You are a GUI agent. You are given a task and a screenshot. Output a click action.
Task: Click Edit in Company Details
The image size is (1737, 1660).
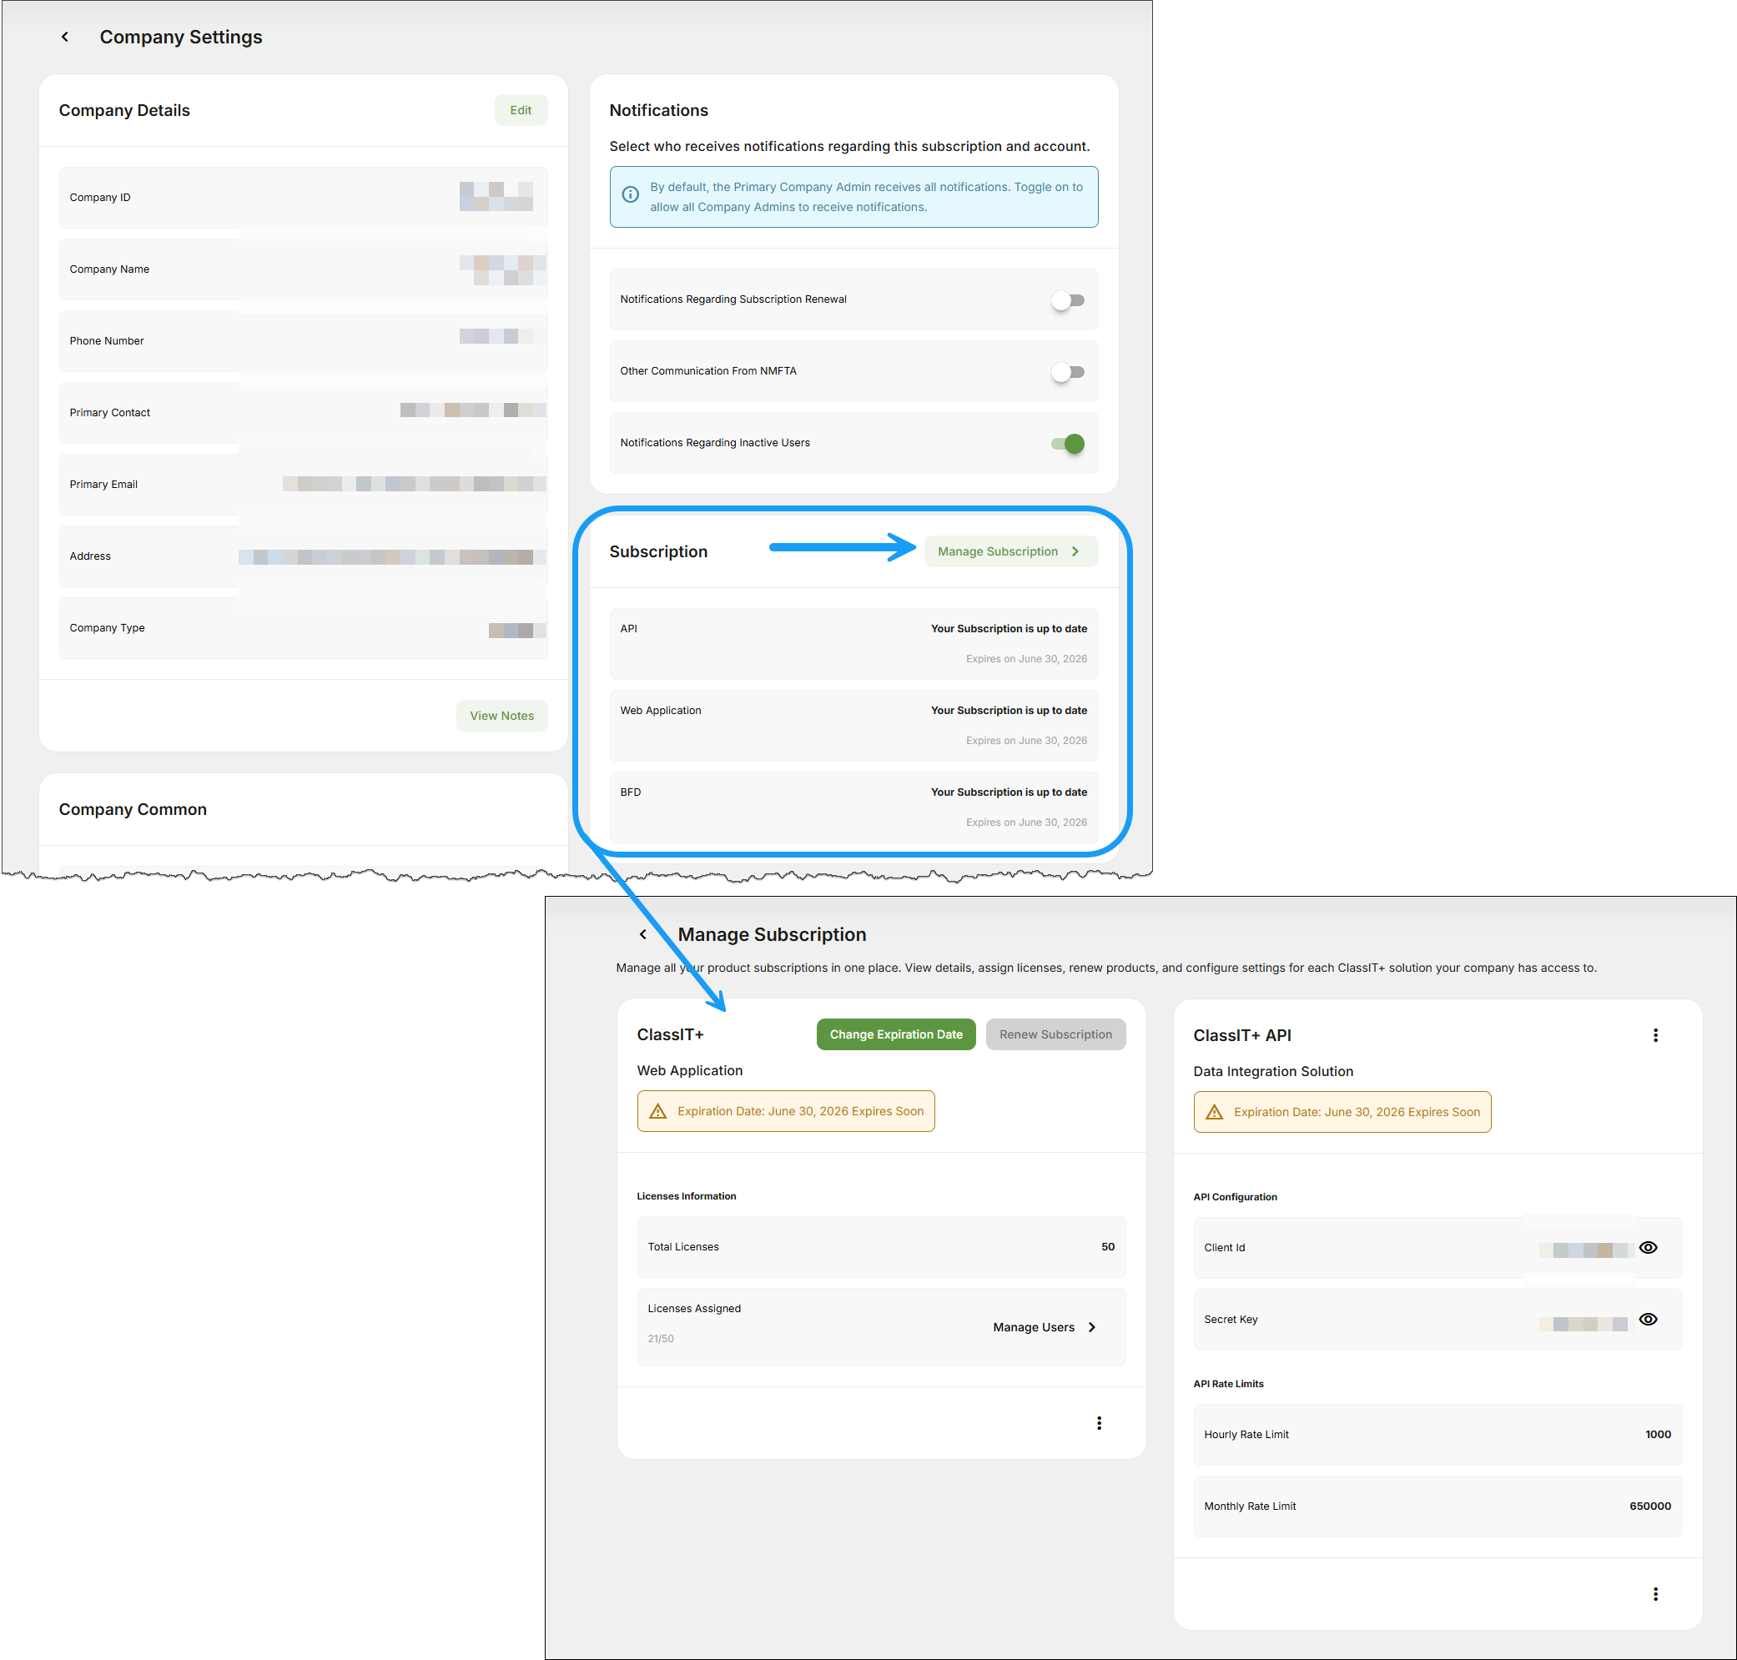point(521,111)
